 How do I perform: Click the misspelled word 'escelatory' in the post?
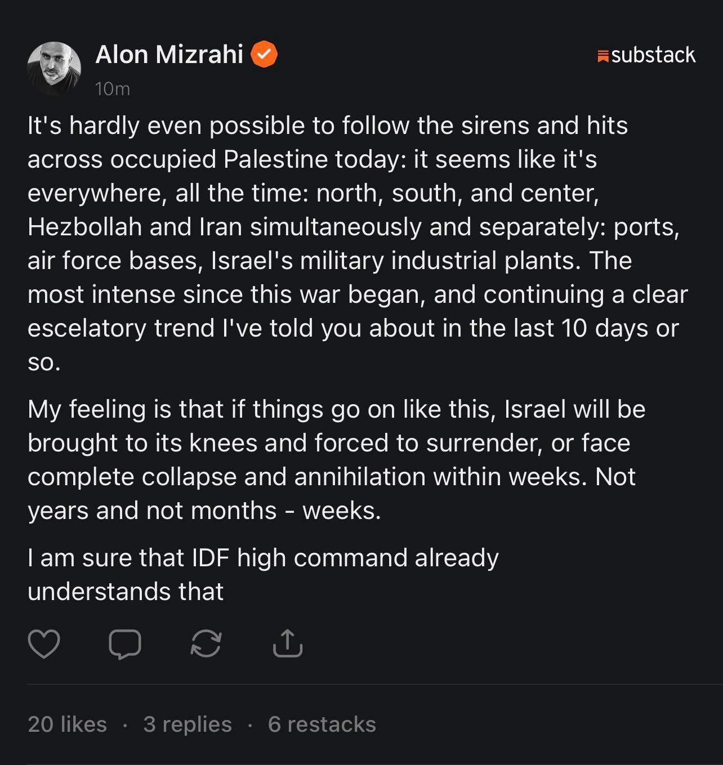pyautogui.click(x=87, y=328)
